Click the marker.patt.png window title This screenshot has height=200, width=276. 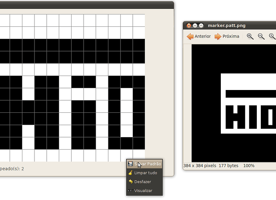pos(226,26)
